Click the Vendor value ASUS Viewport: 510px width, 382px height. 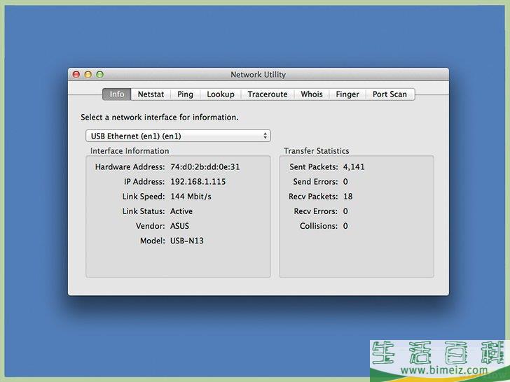[x=179, y=226]
